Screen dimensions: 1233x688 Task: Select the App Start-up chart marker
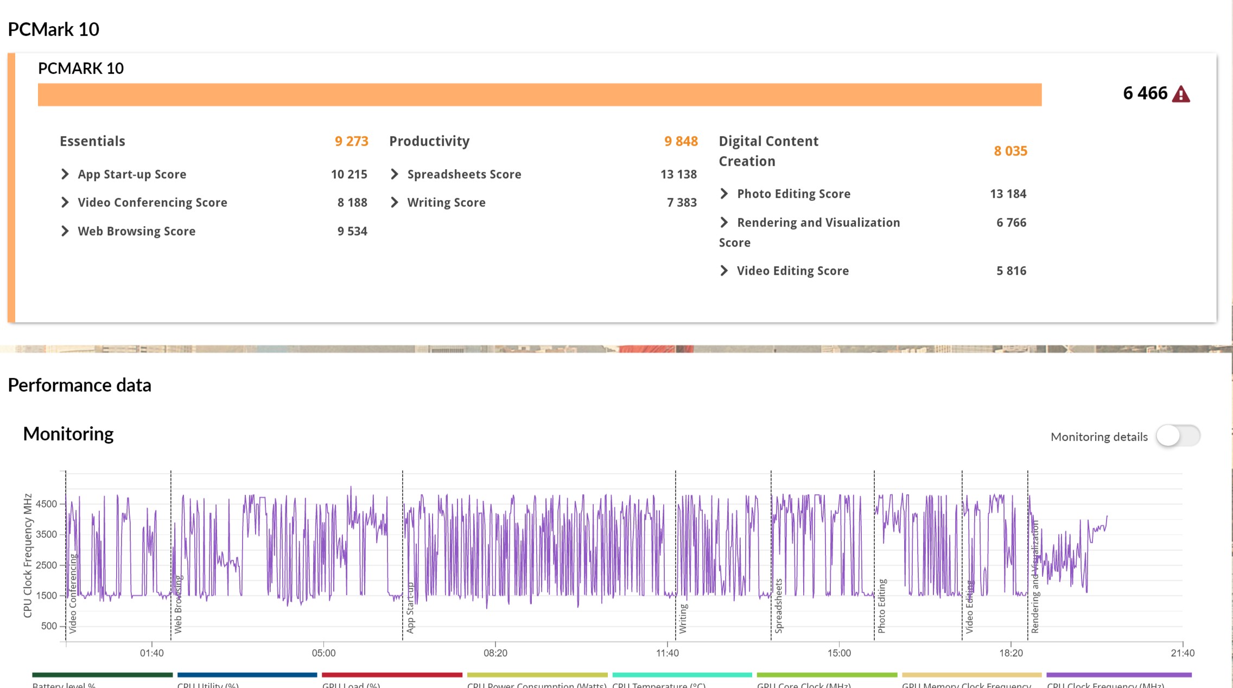tap(410, 608)
